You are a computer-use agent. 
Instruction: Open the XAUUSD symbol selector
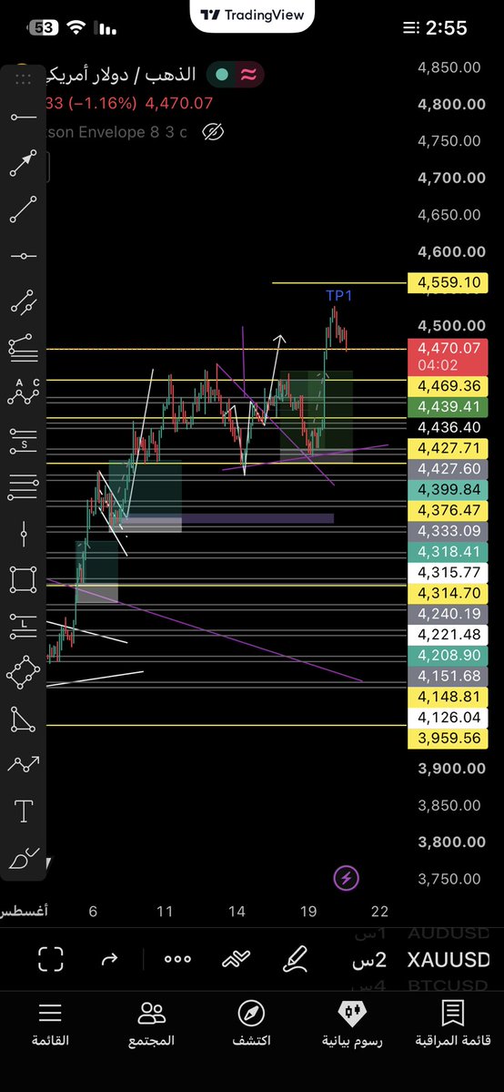(x=449, y=960)
